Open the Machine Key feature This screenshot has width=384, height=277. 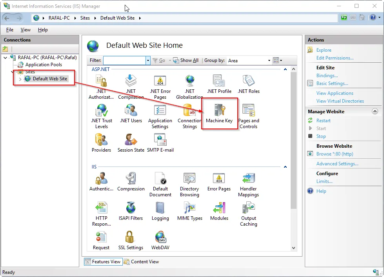coord(219,114)
